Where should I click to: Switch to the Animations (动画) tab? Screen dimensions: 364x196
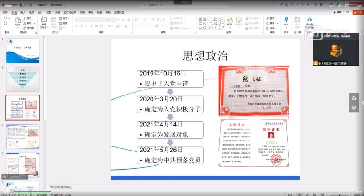pyautogui.click(x=57, y=12)
